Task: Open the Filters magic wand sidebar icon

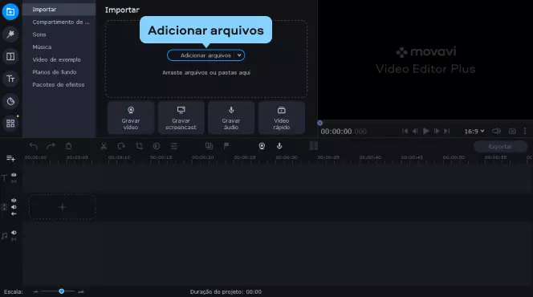Action: point(10,34)
